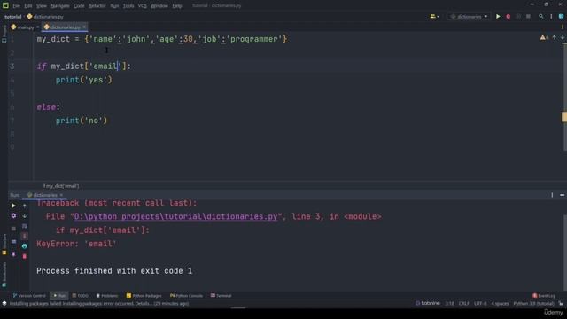The image size is (567, 319).
Task: Open the Terminal tool window
Action: coord(221,295)
